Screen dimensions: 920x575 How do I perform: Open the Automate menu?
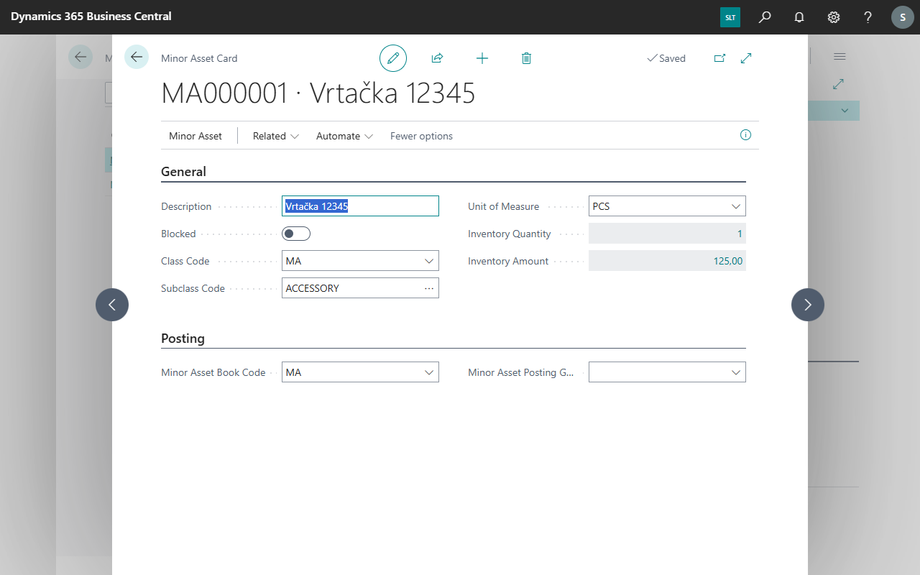coord(344,136)
